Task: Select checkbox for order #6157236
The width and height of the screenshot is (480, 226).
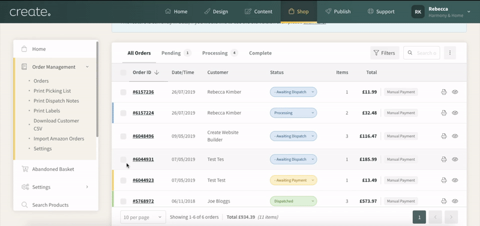Action: pyautogui.click(x=123, y=92)
